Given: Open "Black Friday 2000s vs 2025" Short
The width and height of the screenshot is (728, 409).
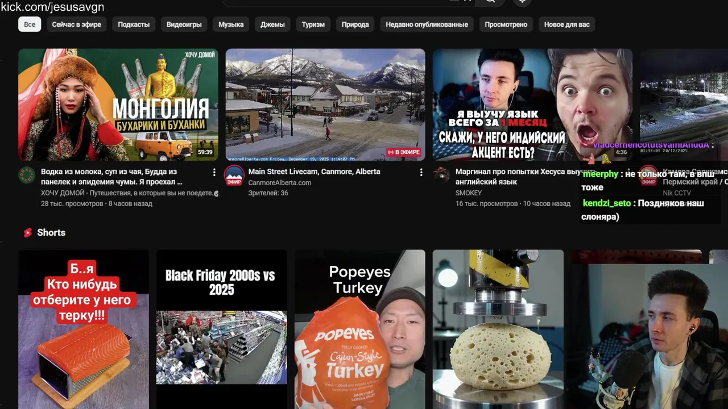Looking at the screenshot, I should pos(222,329).
